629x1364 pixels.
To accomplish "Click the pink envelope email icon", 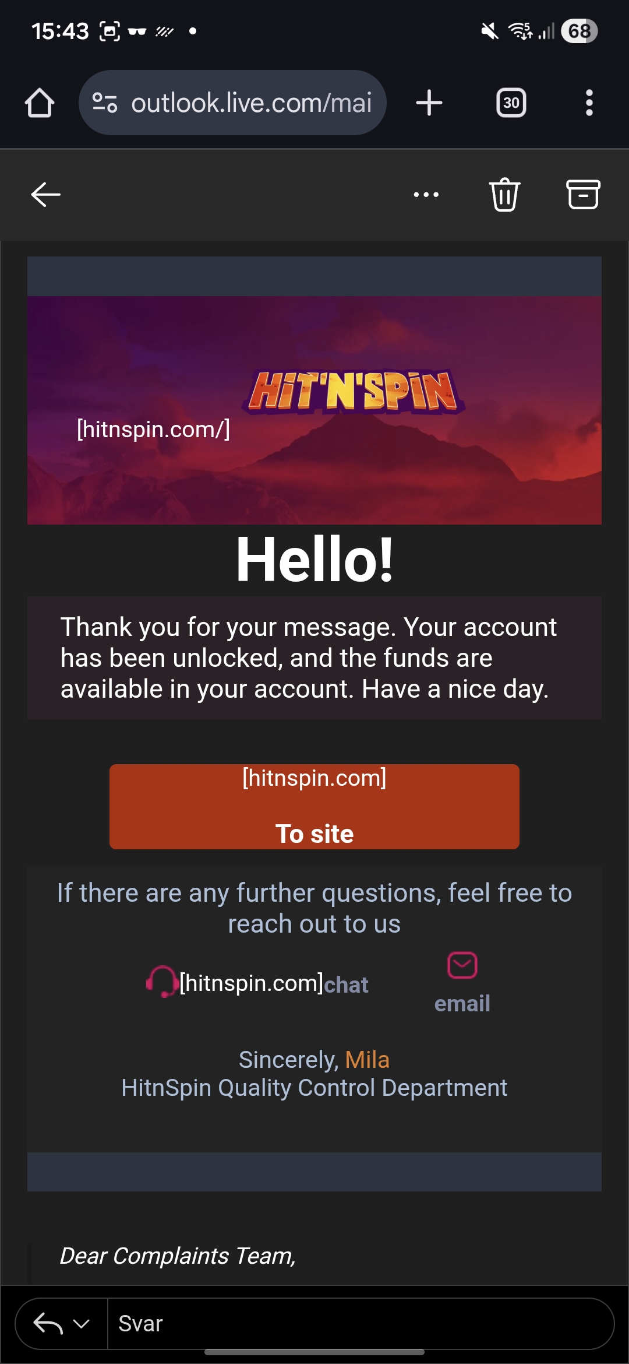I will [x=462, y=965].
